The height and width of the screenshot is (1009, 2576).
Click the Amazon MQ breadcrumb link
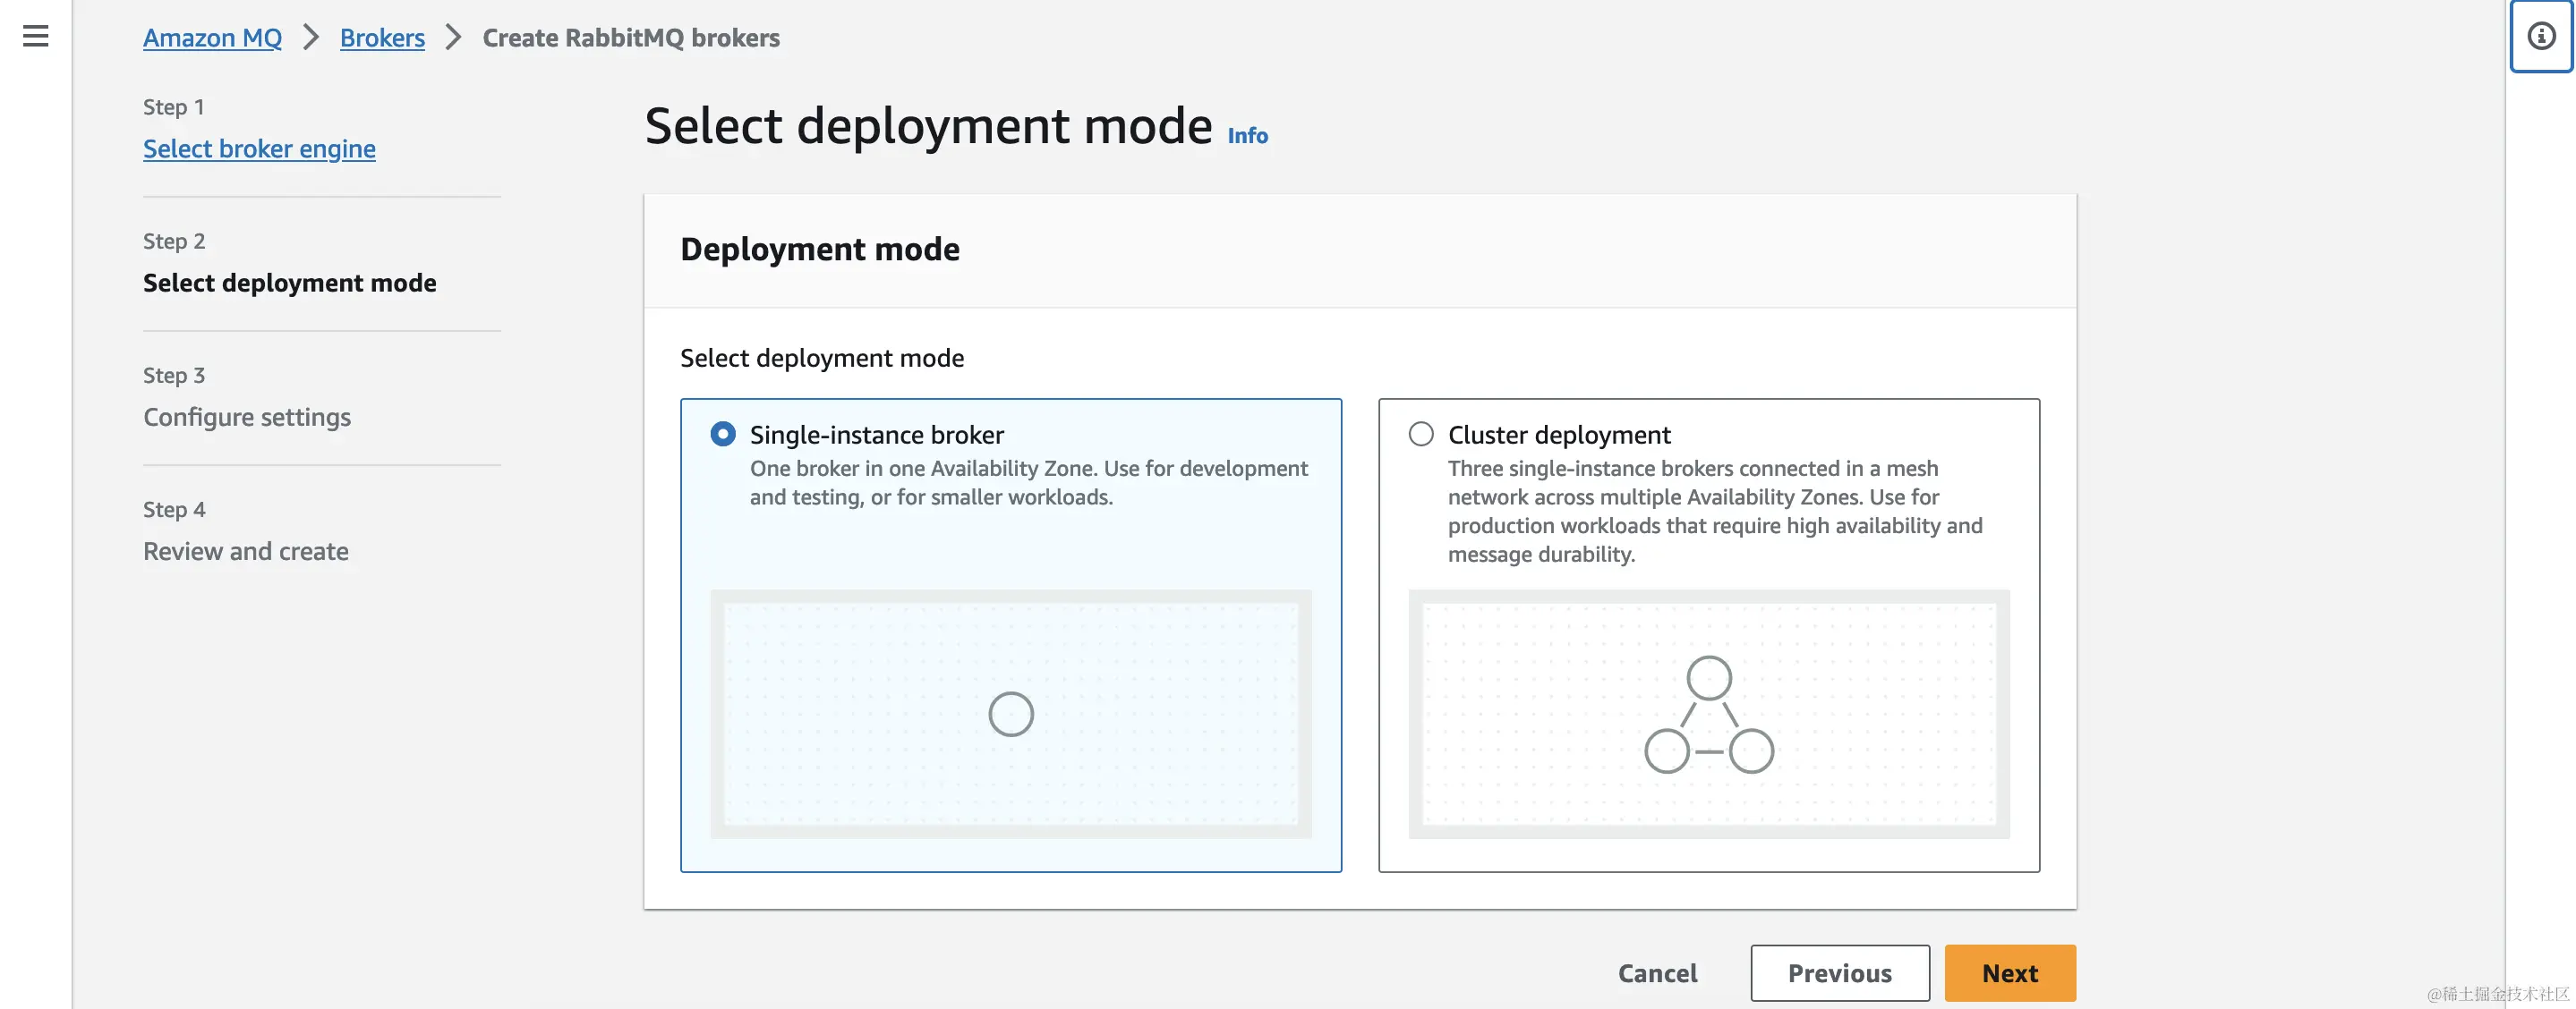pos(212,38)
